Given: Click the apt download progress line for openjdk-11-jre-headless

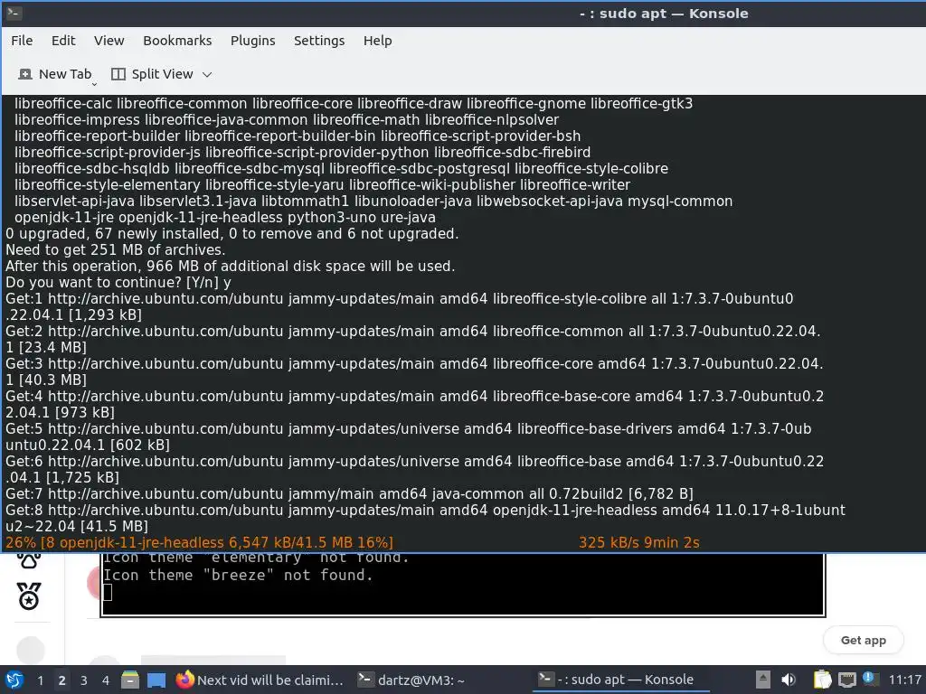Looking at the screenshot, I should click(x=199, y=542).
